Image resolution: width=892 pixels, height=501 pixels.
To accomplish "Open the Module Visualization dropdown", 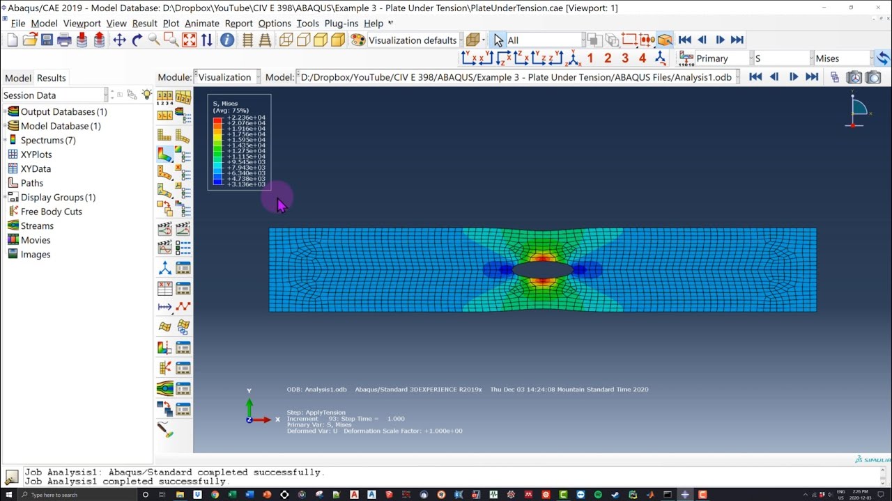I will click(x=227, y=77).
